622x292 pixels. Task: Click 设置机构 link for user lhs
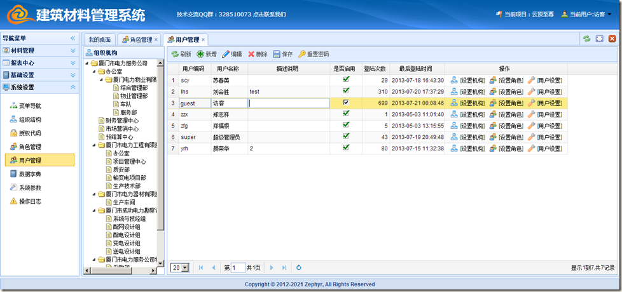(x=467, y=92)
